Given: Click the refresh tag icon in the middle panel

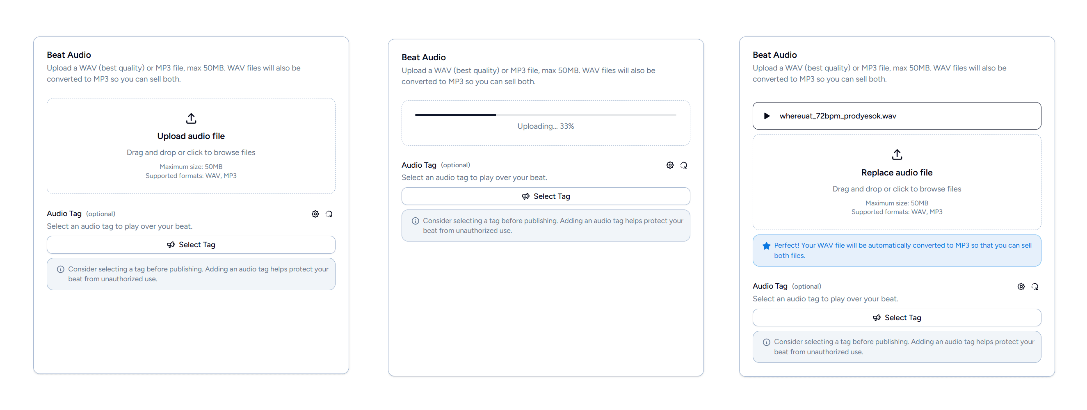Looking at the screenshot, I should [684, 165].
